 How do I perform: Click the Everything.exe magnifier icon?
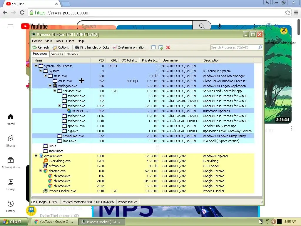(46, 161)
